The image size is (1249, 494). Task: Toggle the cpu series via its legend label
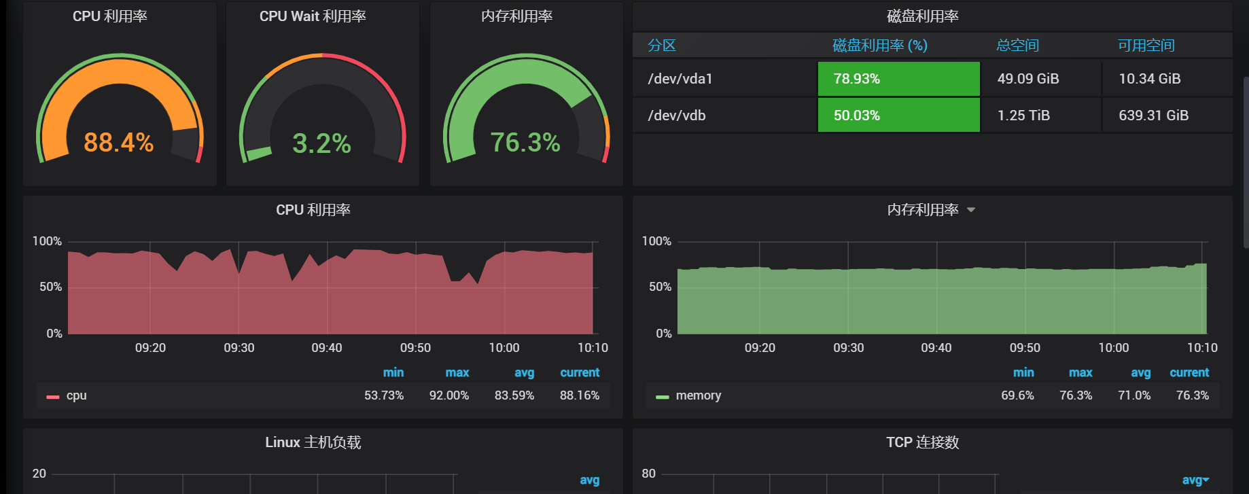tap(76, 395)
